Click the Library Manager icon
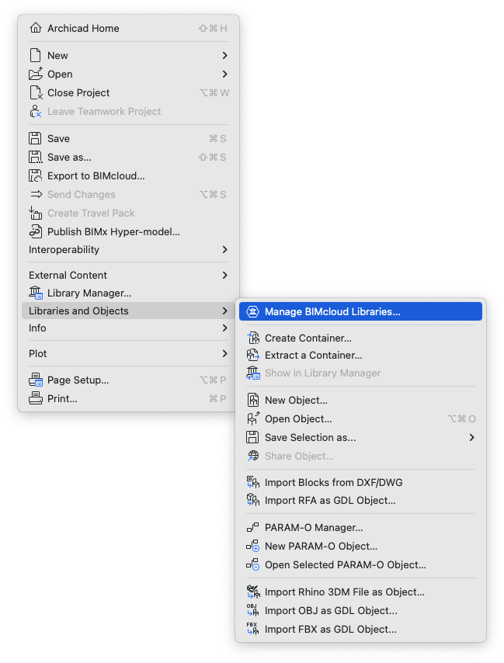 36,293
